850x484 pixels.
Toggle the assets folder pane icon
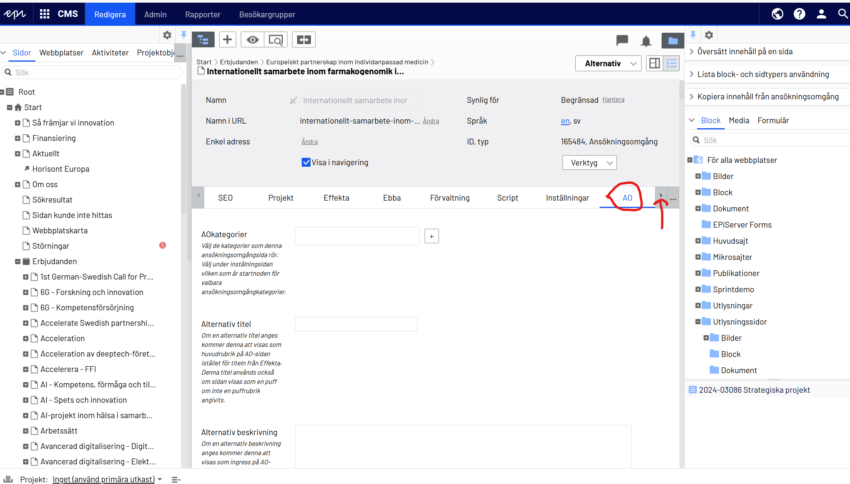coord(672,40)
